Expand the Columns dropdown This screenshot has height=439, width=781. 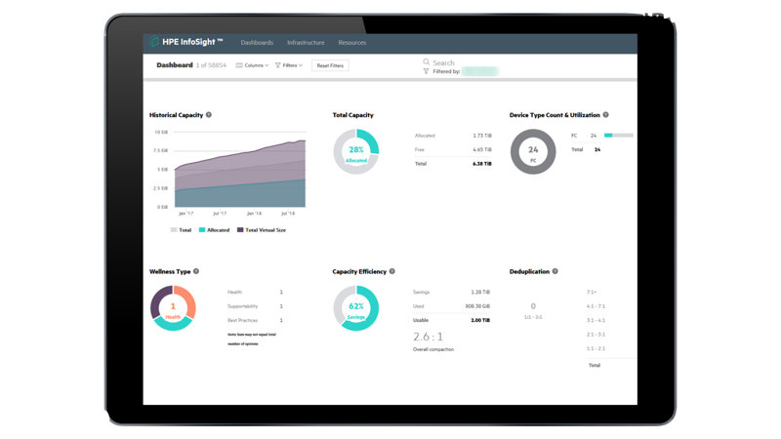(252, 65)
